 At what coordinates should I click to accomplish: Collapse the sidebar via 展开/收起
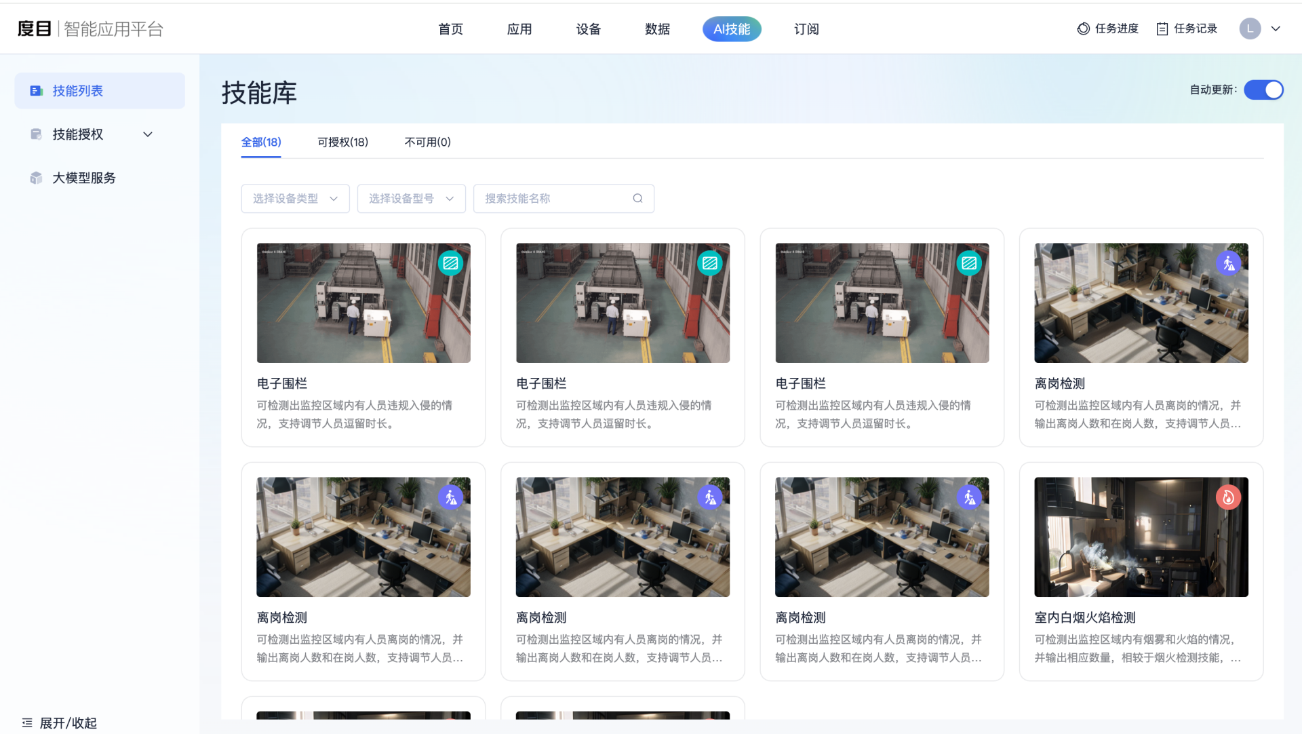(60, 723)
